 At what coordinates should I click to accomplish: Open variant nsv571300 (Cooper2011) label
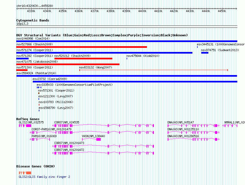pos(35,67)
